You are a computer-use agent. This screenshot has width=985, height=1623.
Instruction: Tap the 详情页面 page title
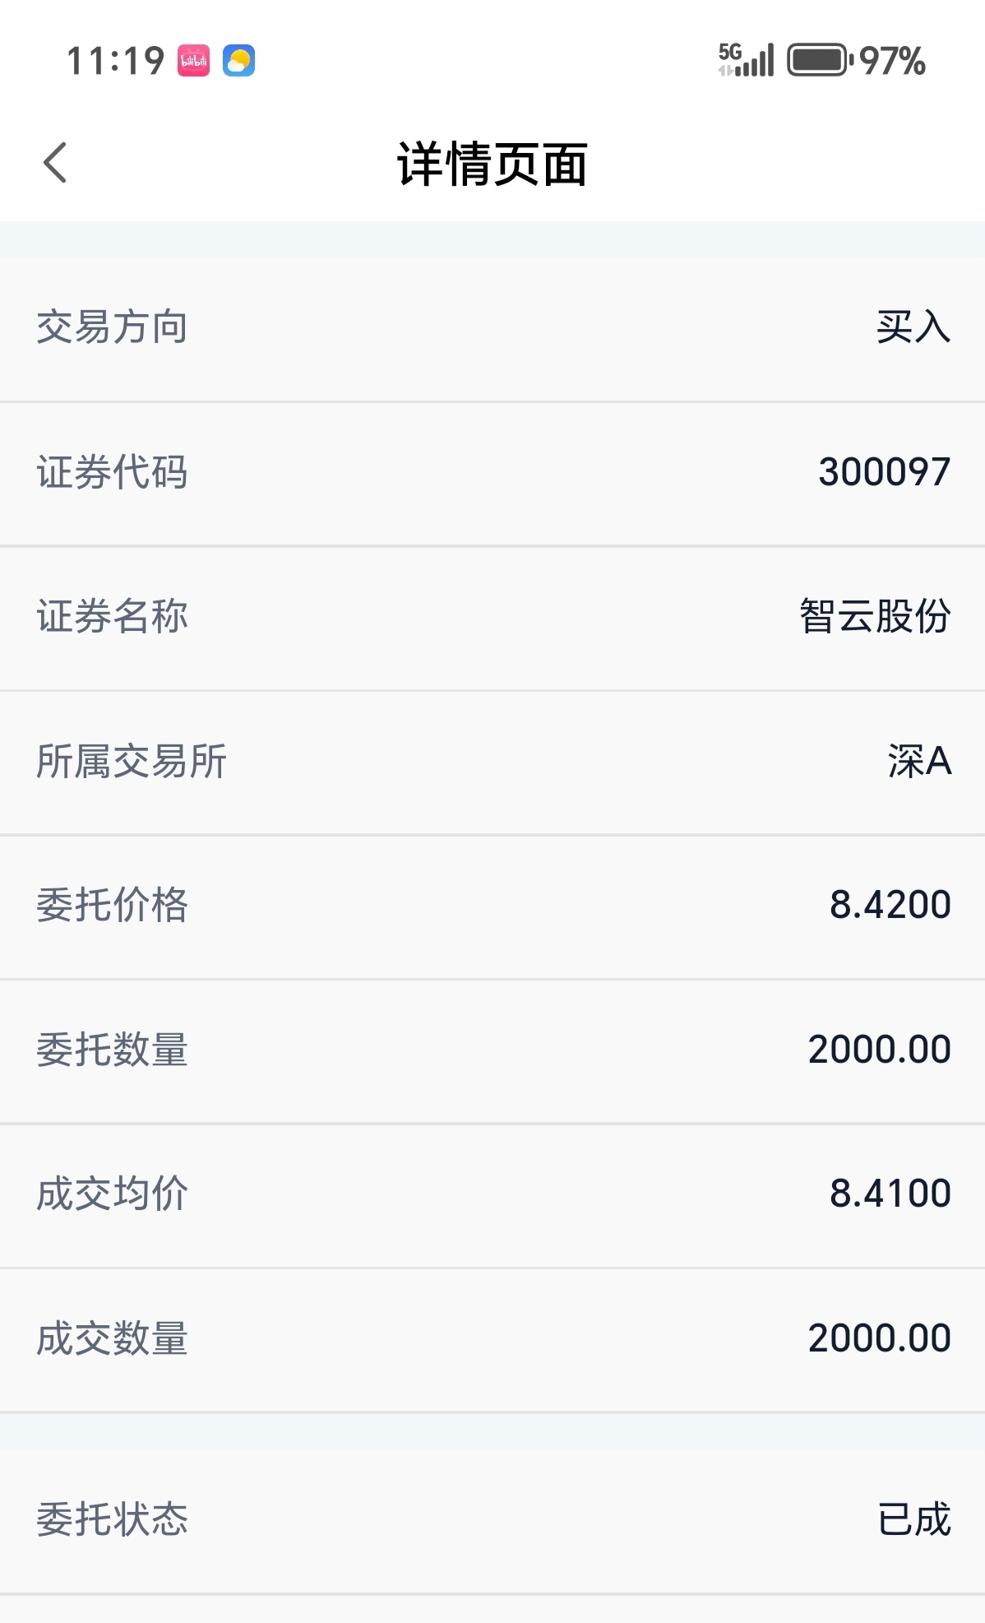point(492,164)
